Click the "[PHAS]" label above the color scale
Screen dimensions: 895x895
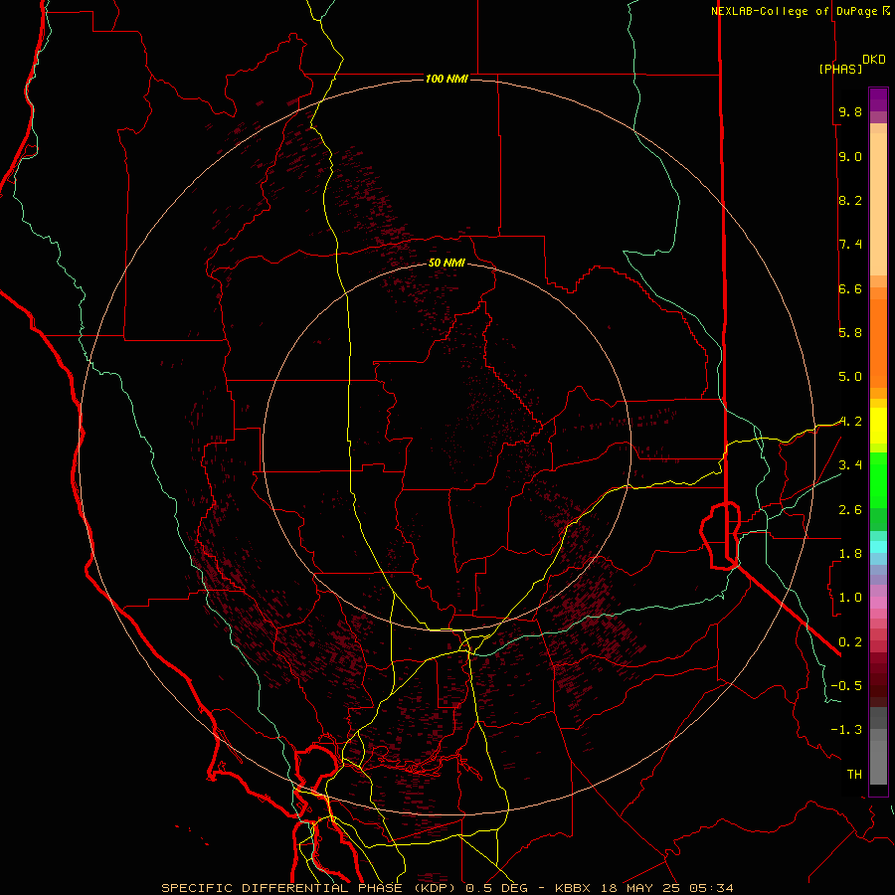[840, 69]
